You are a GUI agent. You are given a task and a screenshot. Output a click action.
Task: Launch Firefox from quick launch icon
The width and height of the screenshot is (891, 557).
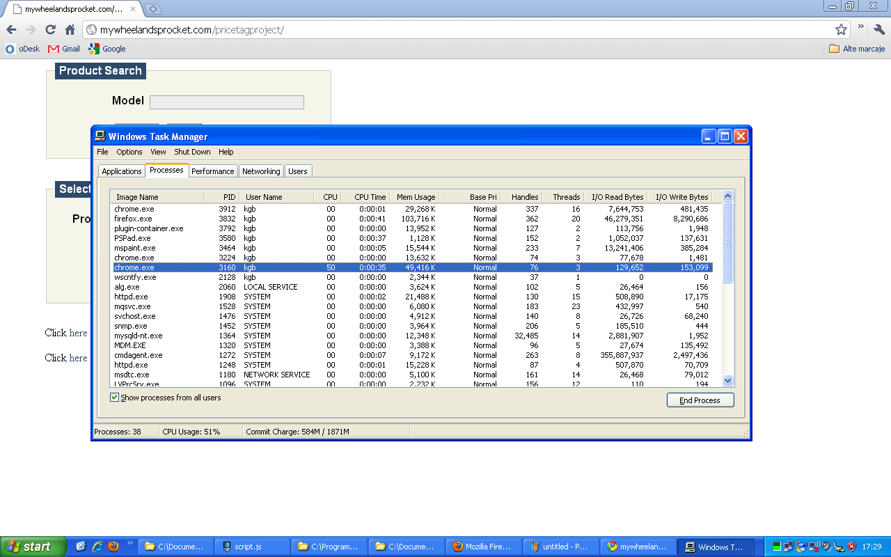point(113,547)
